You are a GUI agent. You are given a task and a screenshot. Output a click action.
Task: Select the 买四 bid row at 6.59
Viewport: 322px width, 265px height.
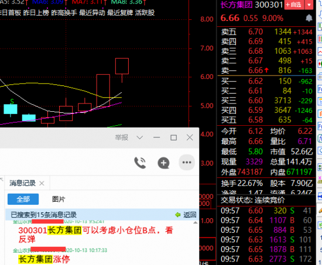pos(266,110)
